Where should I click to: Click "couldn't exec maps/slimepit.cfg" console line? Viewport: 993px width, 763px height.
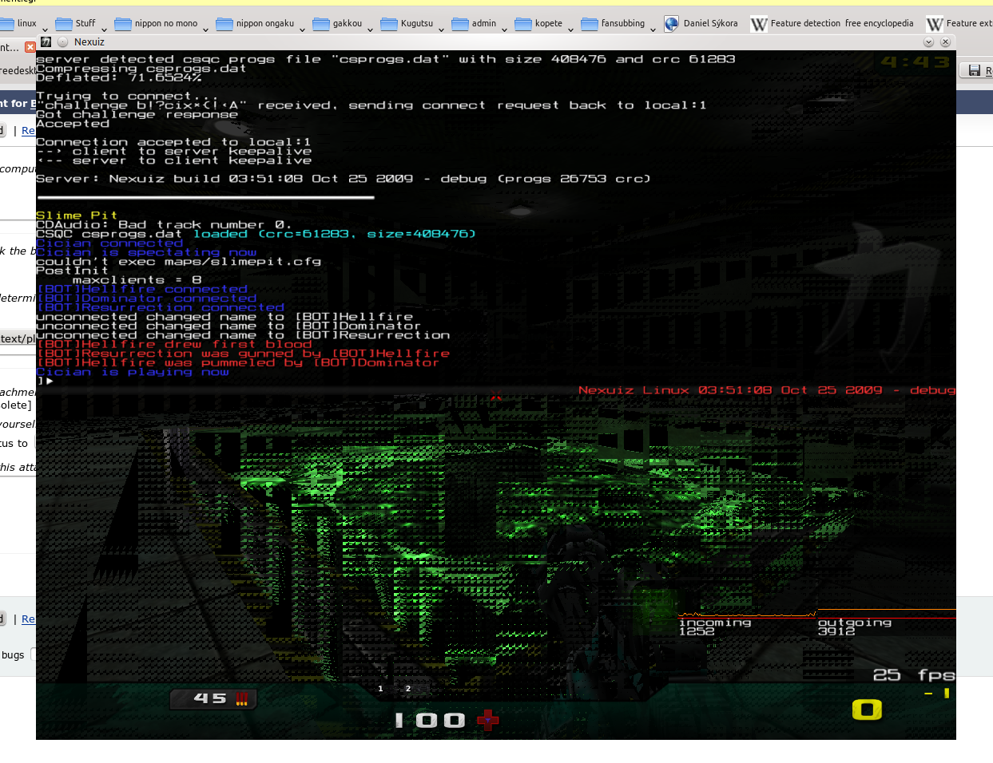(x=178, y=262)
